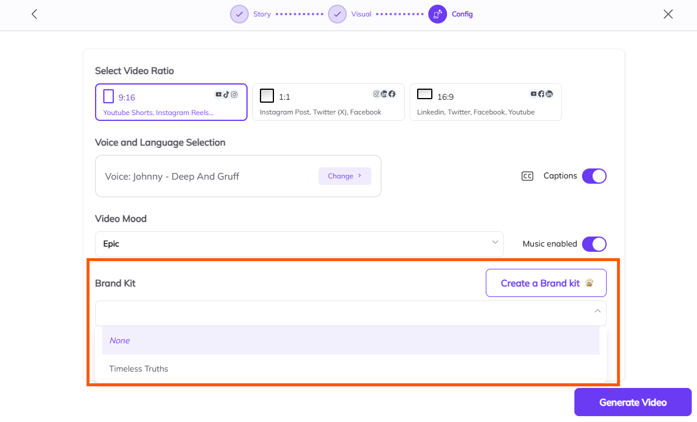Collapse Brand Kit list with up chevron
Image resolution: width=697 pixels, height=422 pixels.
597,311
